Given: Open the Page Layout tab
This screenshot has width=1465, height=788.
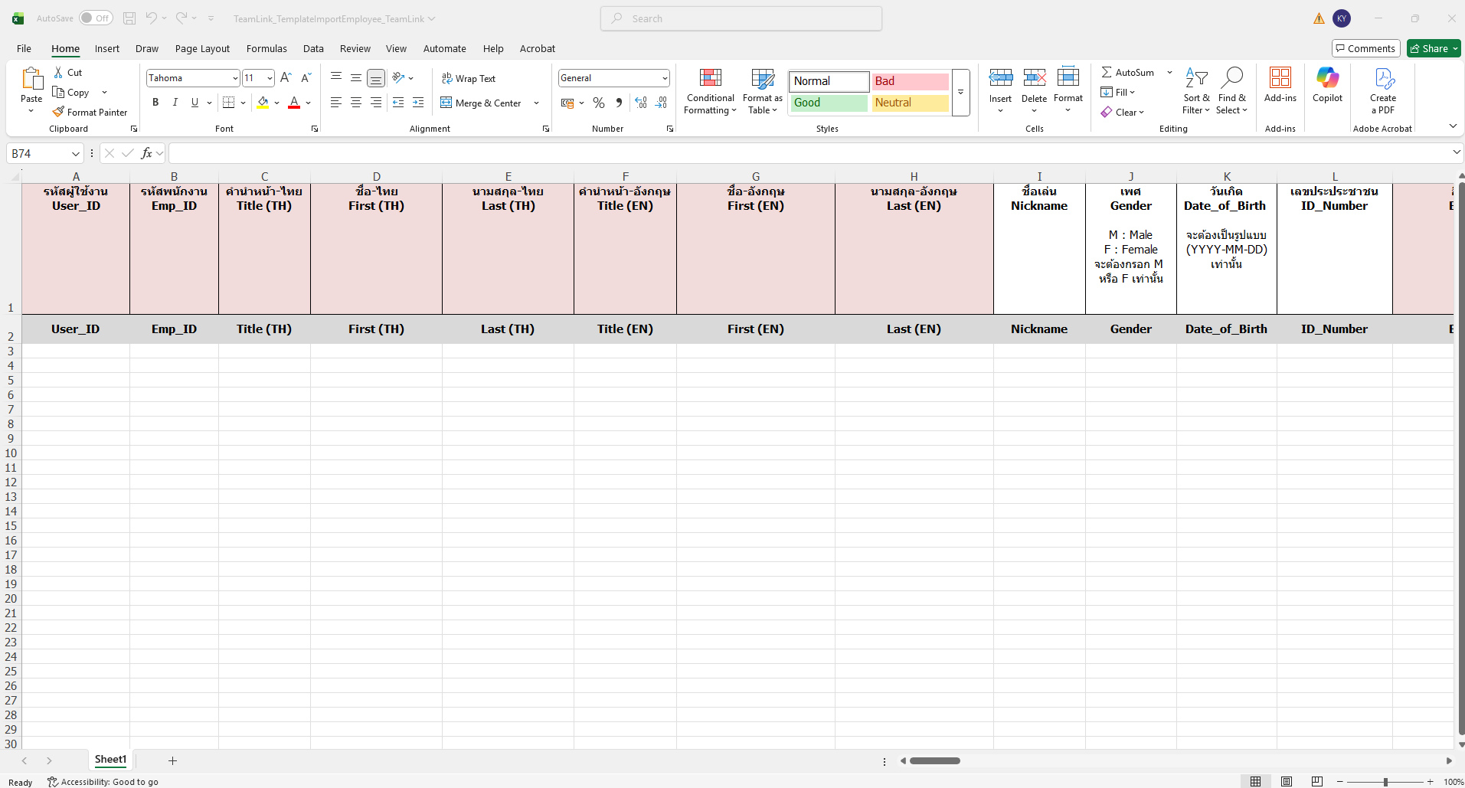Looking at the screenshot, I should pyautogui.click(x=202, y=48).
